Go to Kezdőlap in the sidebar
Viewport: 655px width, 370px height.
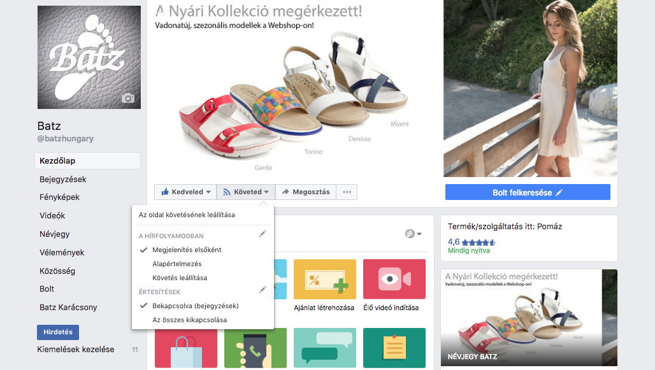click(87, 160)
